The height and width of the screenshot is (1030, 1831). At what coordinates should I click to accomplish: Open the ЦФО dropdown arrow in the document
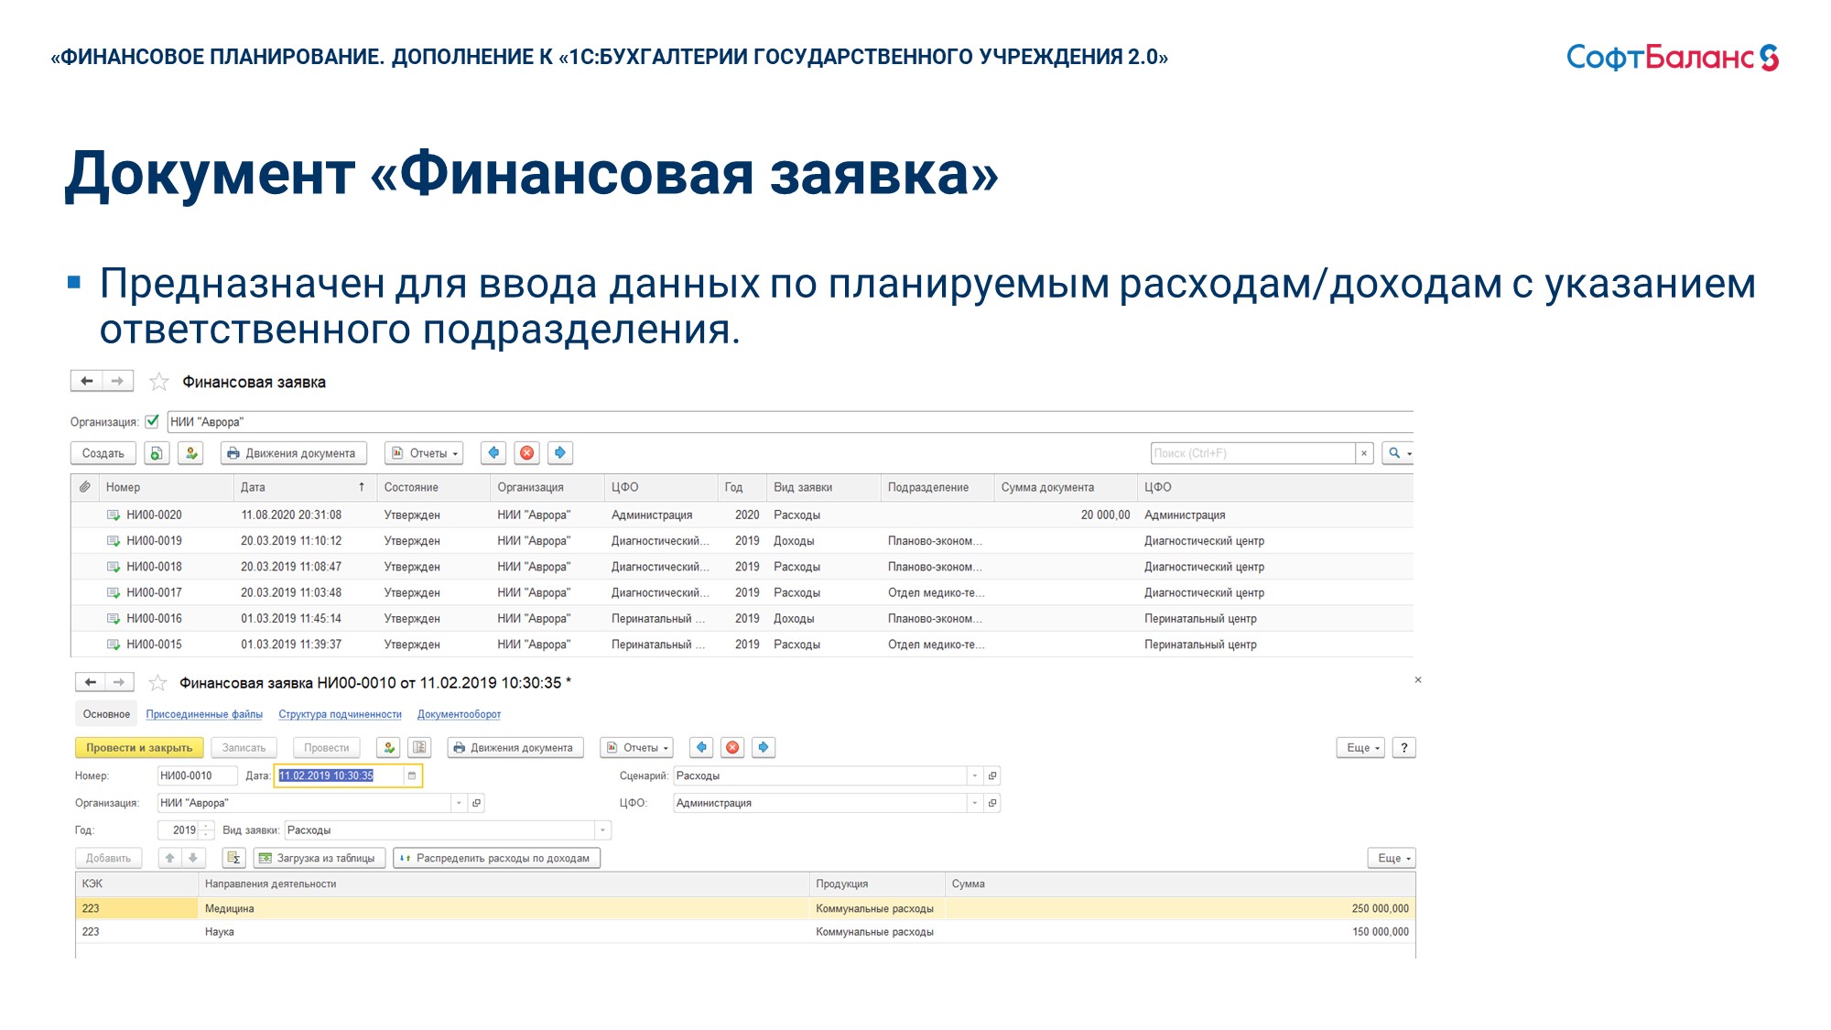tap(975, 803)
